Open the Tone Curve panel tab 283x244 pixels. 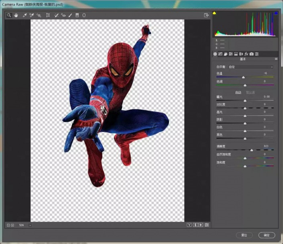[x=221, y=54]
